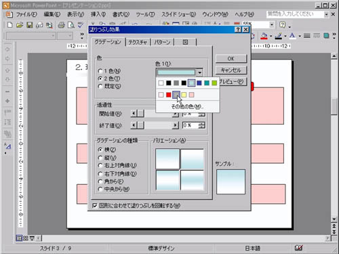Open the ファイル File menu
The image size is (339, 254).
click(26, 14)
